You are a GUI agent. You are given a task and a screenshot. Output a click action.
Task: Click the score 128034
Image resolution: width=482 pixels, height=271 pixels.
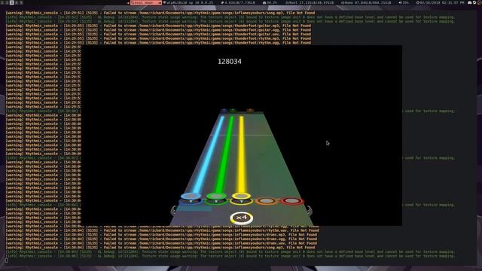(229, 62)
